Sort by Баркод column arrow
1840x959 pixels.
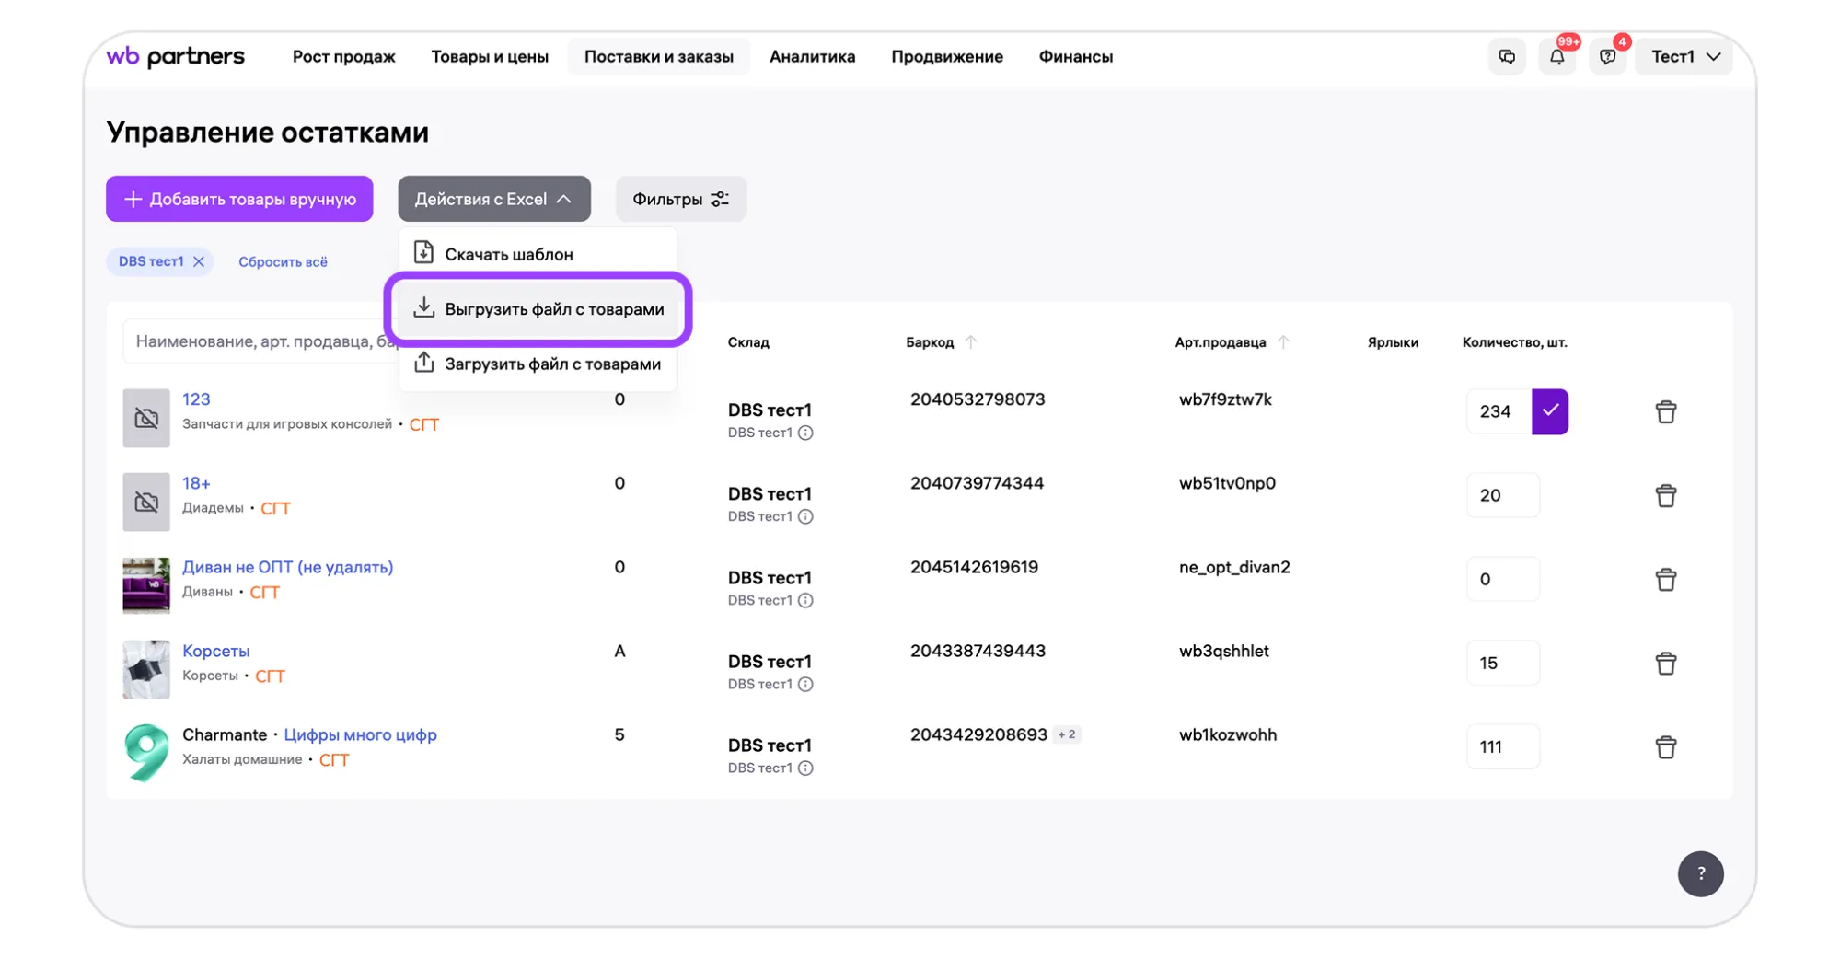coord(970,342)
